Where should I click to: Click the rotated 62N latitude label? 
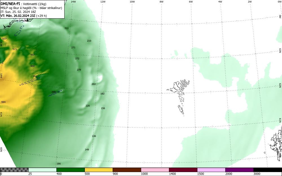[x=280, y=85]
